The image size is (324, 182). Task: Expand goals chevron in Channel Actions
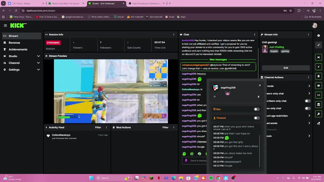(x=309, y=136)
